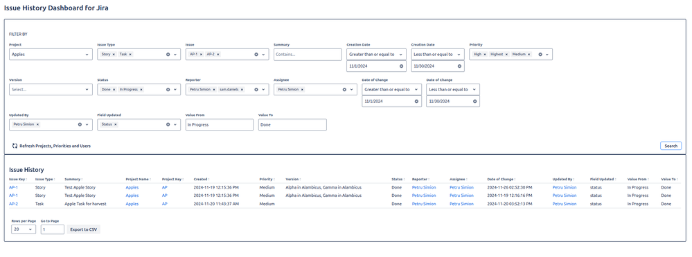Screen dimensions: 692x257
Task: Click the 2024-11-20 03:52:13 PM date cell
Action: (510, 204)
